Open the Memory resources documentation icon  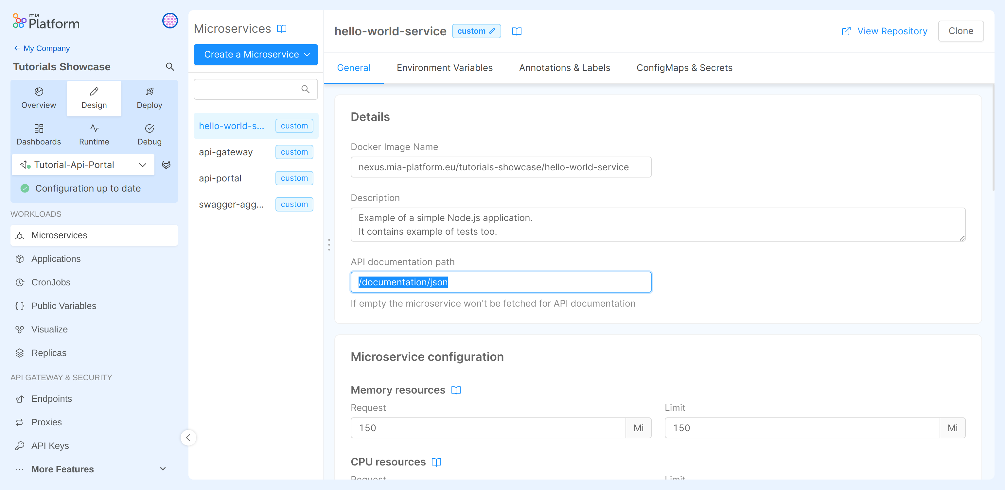[x=456, y=390]
